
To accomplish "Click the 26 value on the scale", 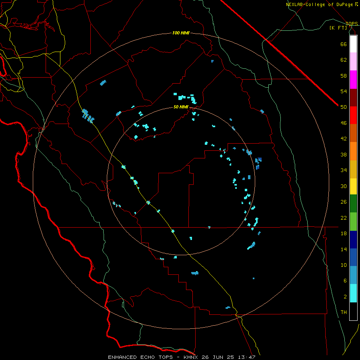I will pyautogui.click(x=344, y=202).
